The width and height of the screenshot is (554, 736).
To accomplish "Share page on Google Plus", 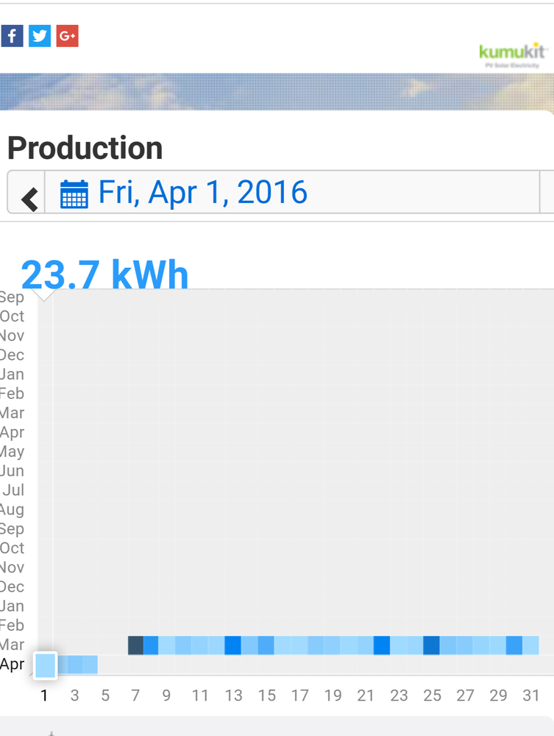I will tap(67, 35).
